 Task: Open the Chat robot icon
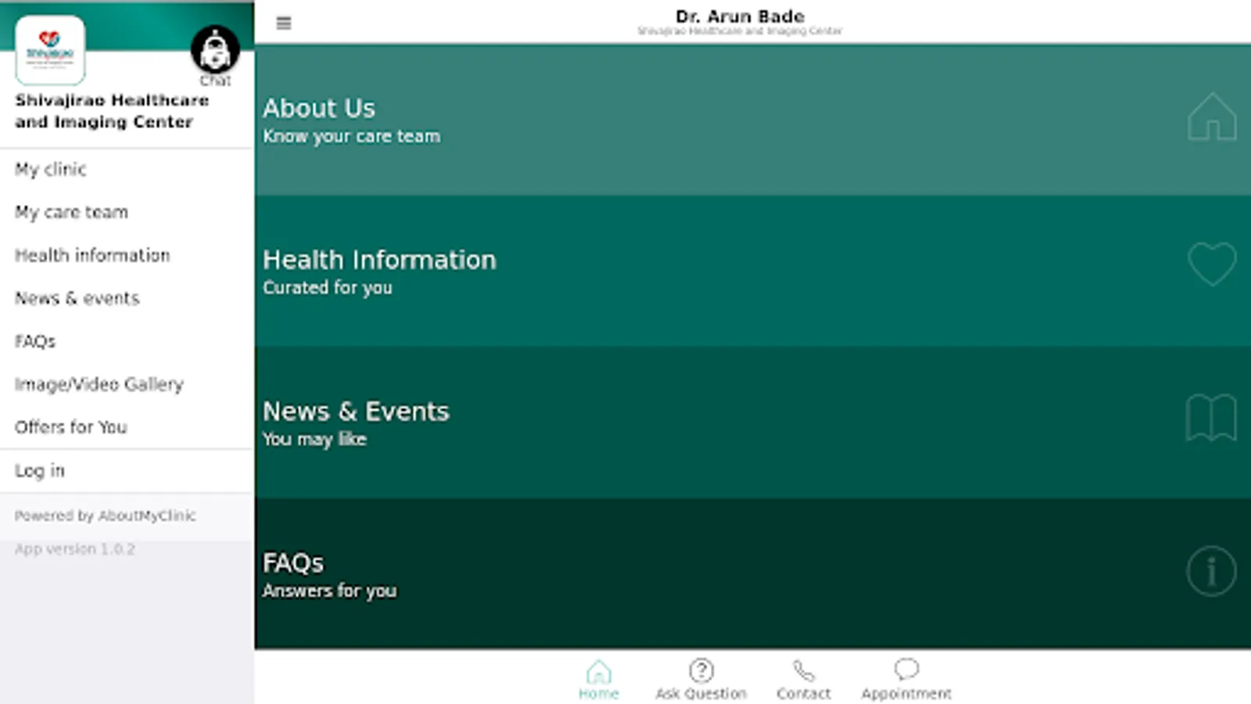point(215,49)
